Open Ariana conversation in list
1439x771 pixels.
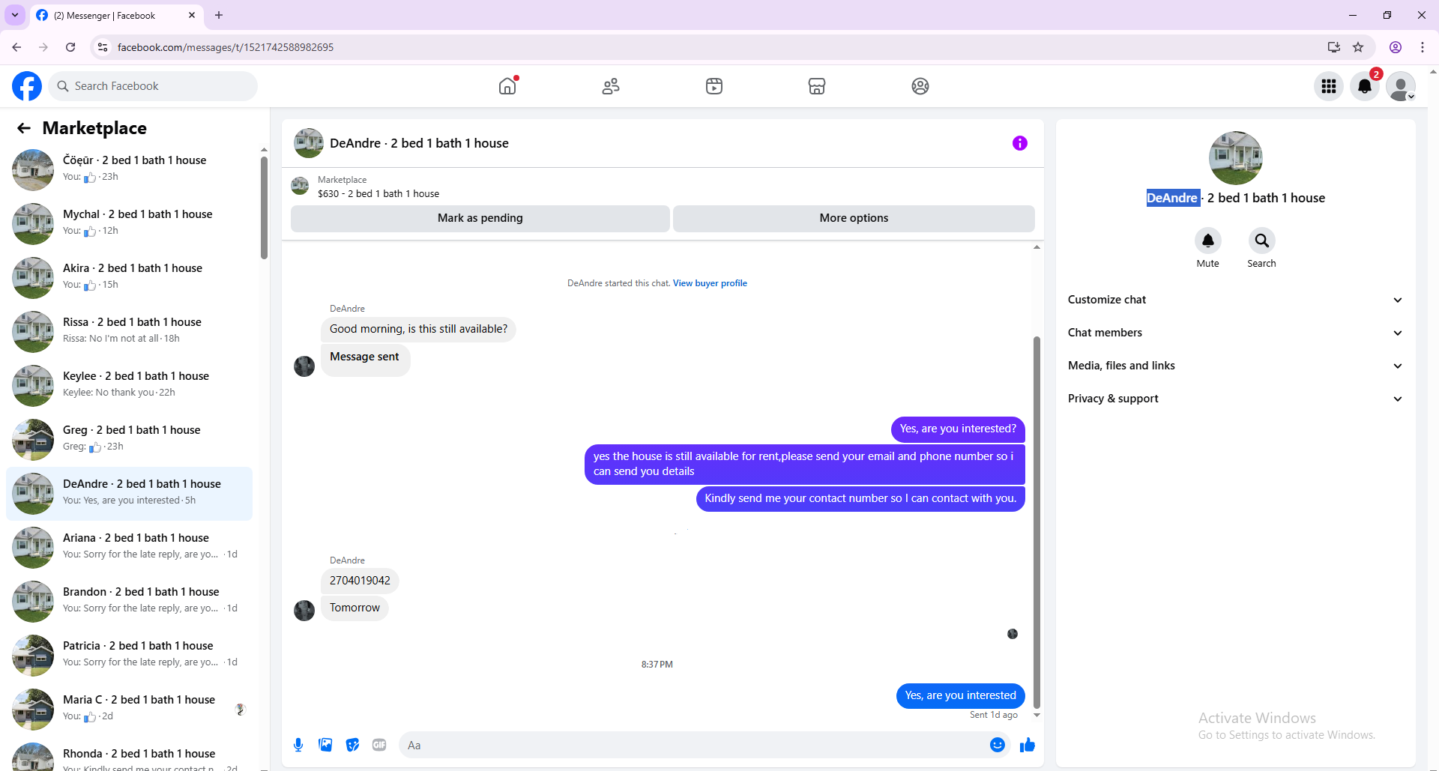129,547
